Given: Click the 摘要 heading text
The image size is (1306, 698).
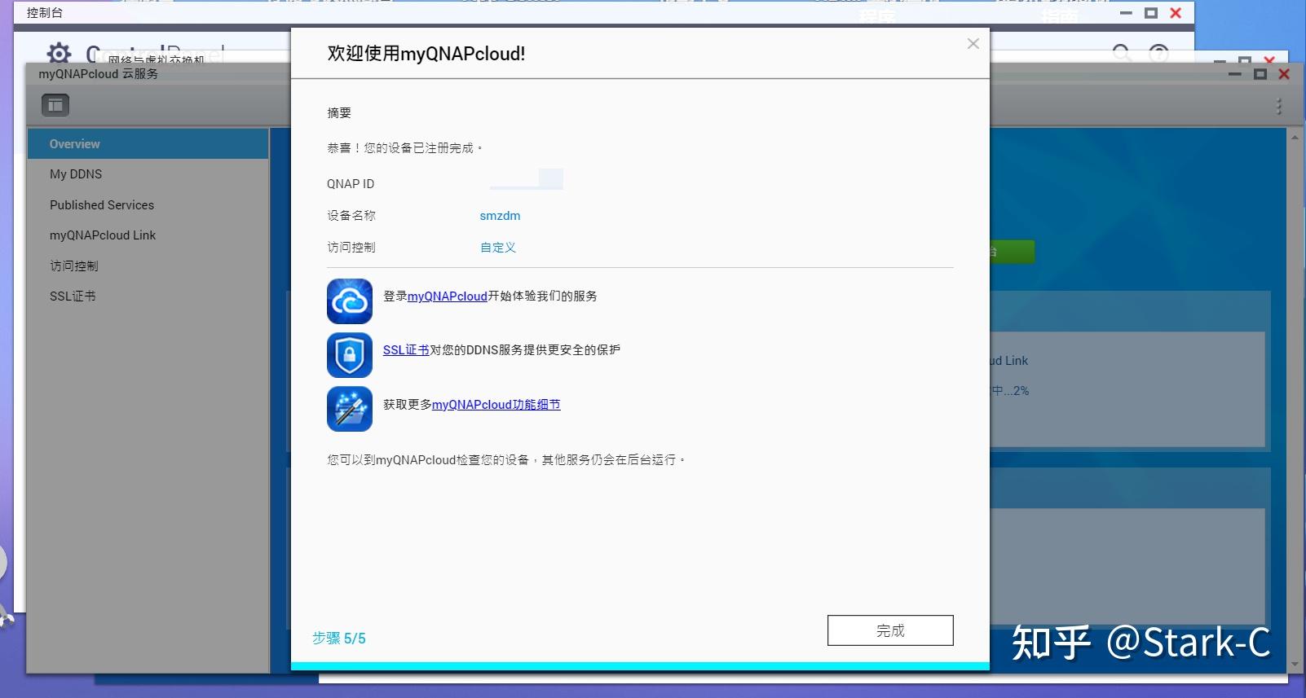Looking at the screenshot, I should [339, 113].
